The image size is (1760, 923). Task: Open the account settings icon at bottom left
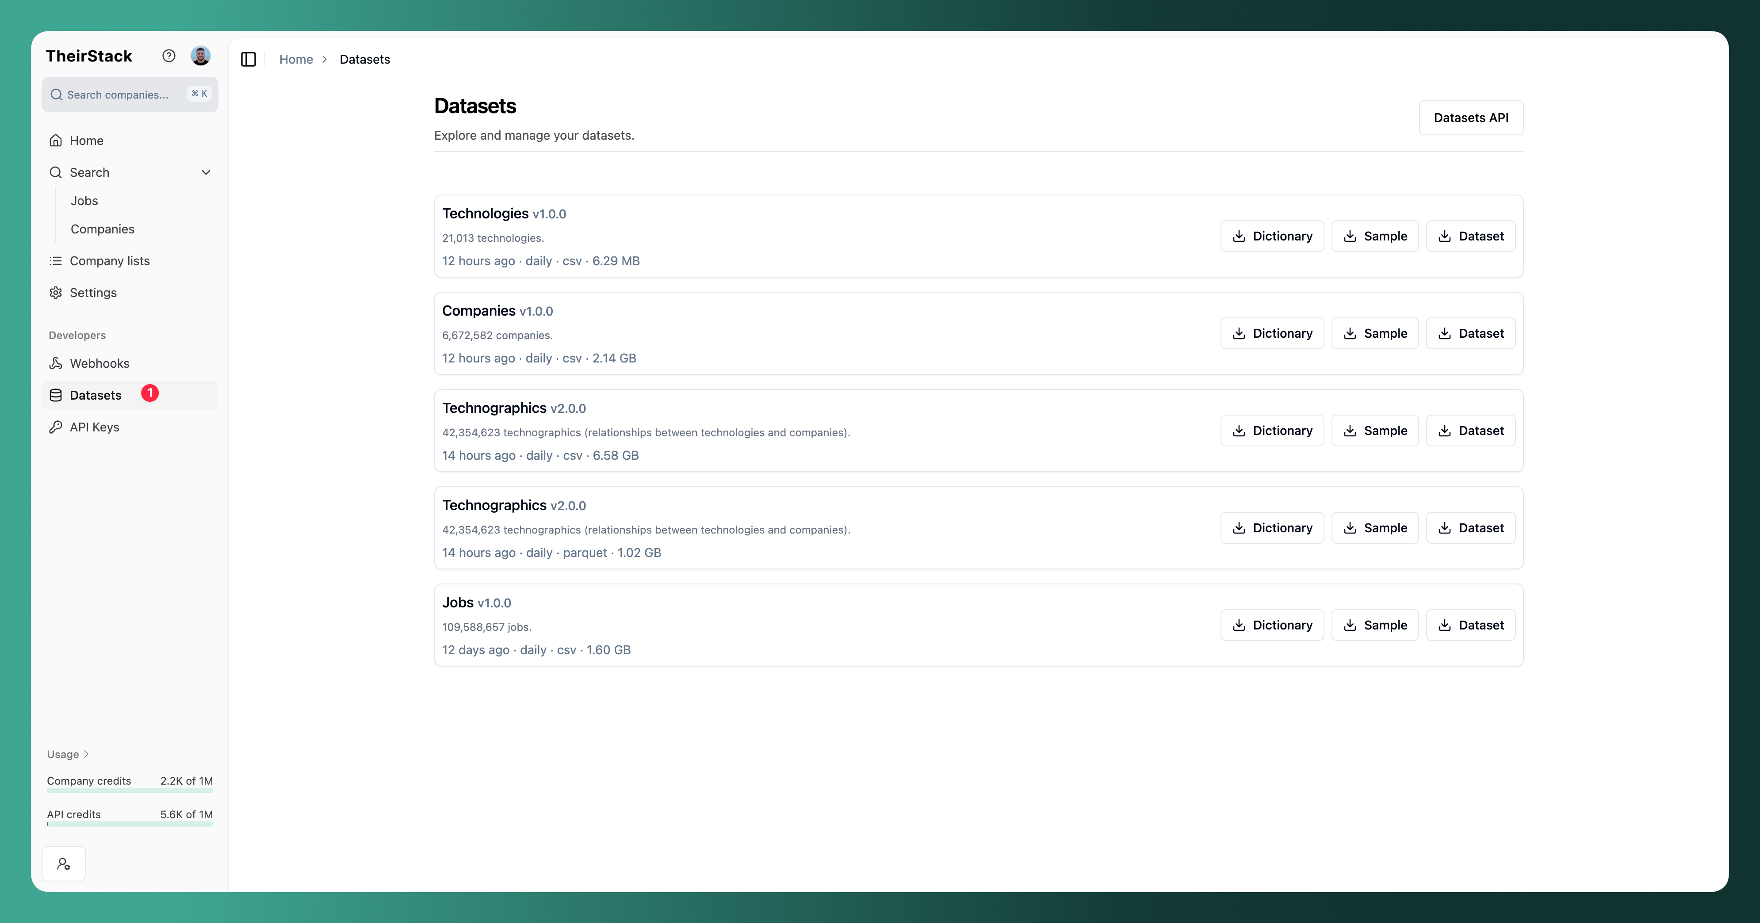click(x=64, y=864)
